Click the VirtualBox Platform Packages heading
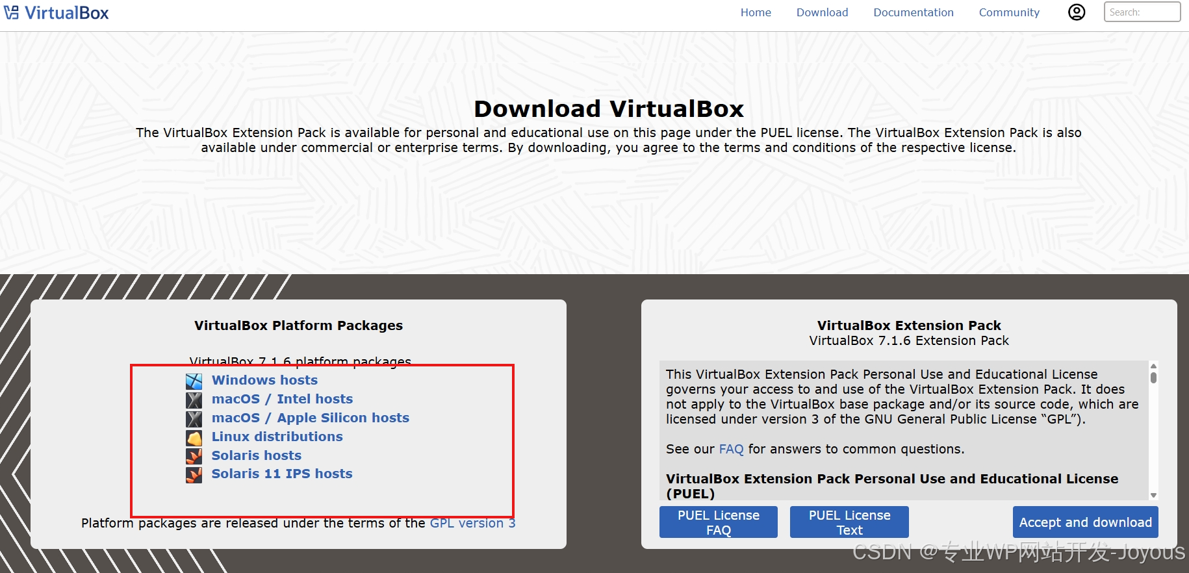 tap(298, 325)
